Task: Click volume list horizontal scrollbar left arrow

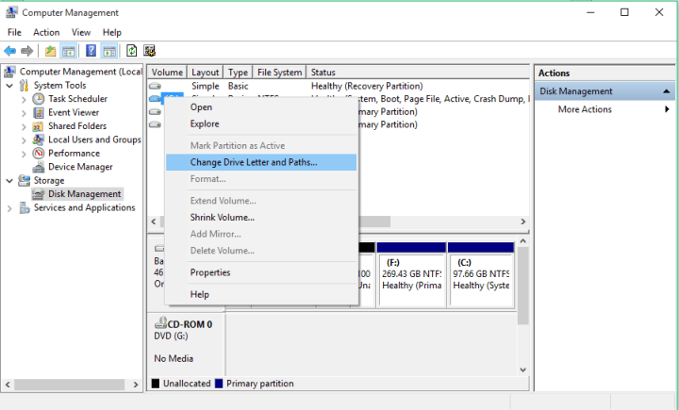Action: [154, 221]
